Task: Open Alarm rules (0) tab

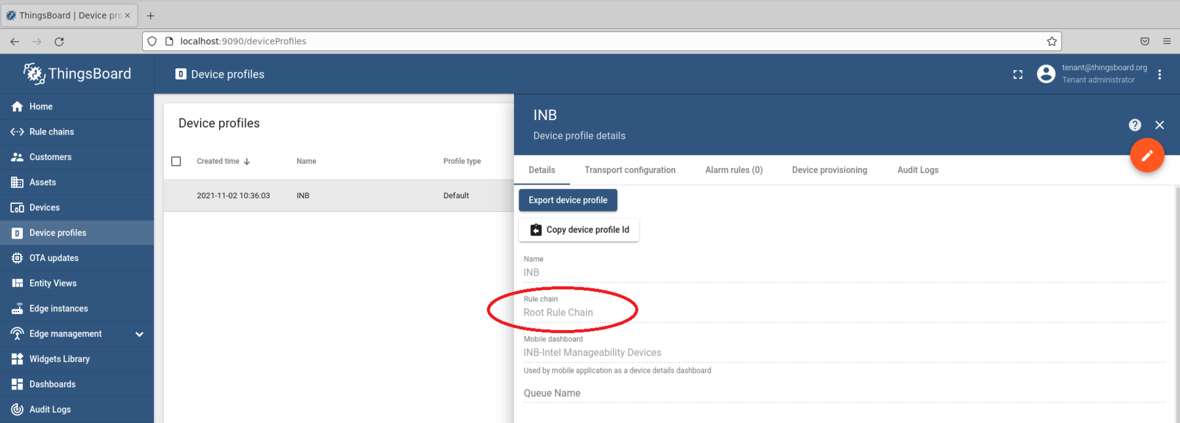Action: tap(734, 170)
